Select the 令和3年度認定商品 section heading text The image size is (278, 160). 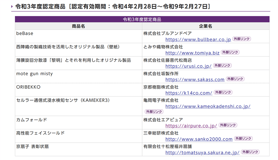coord(113,7)
